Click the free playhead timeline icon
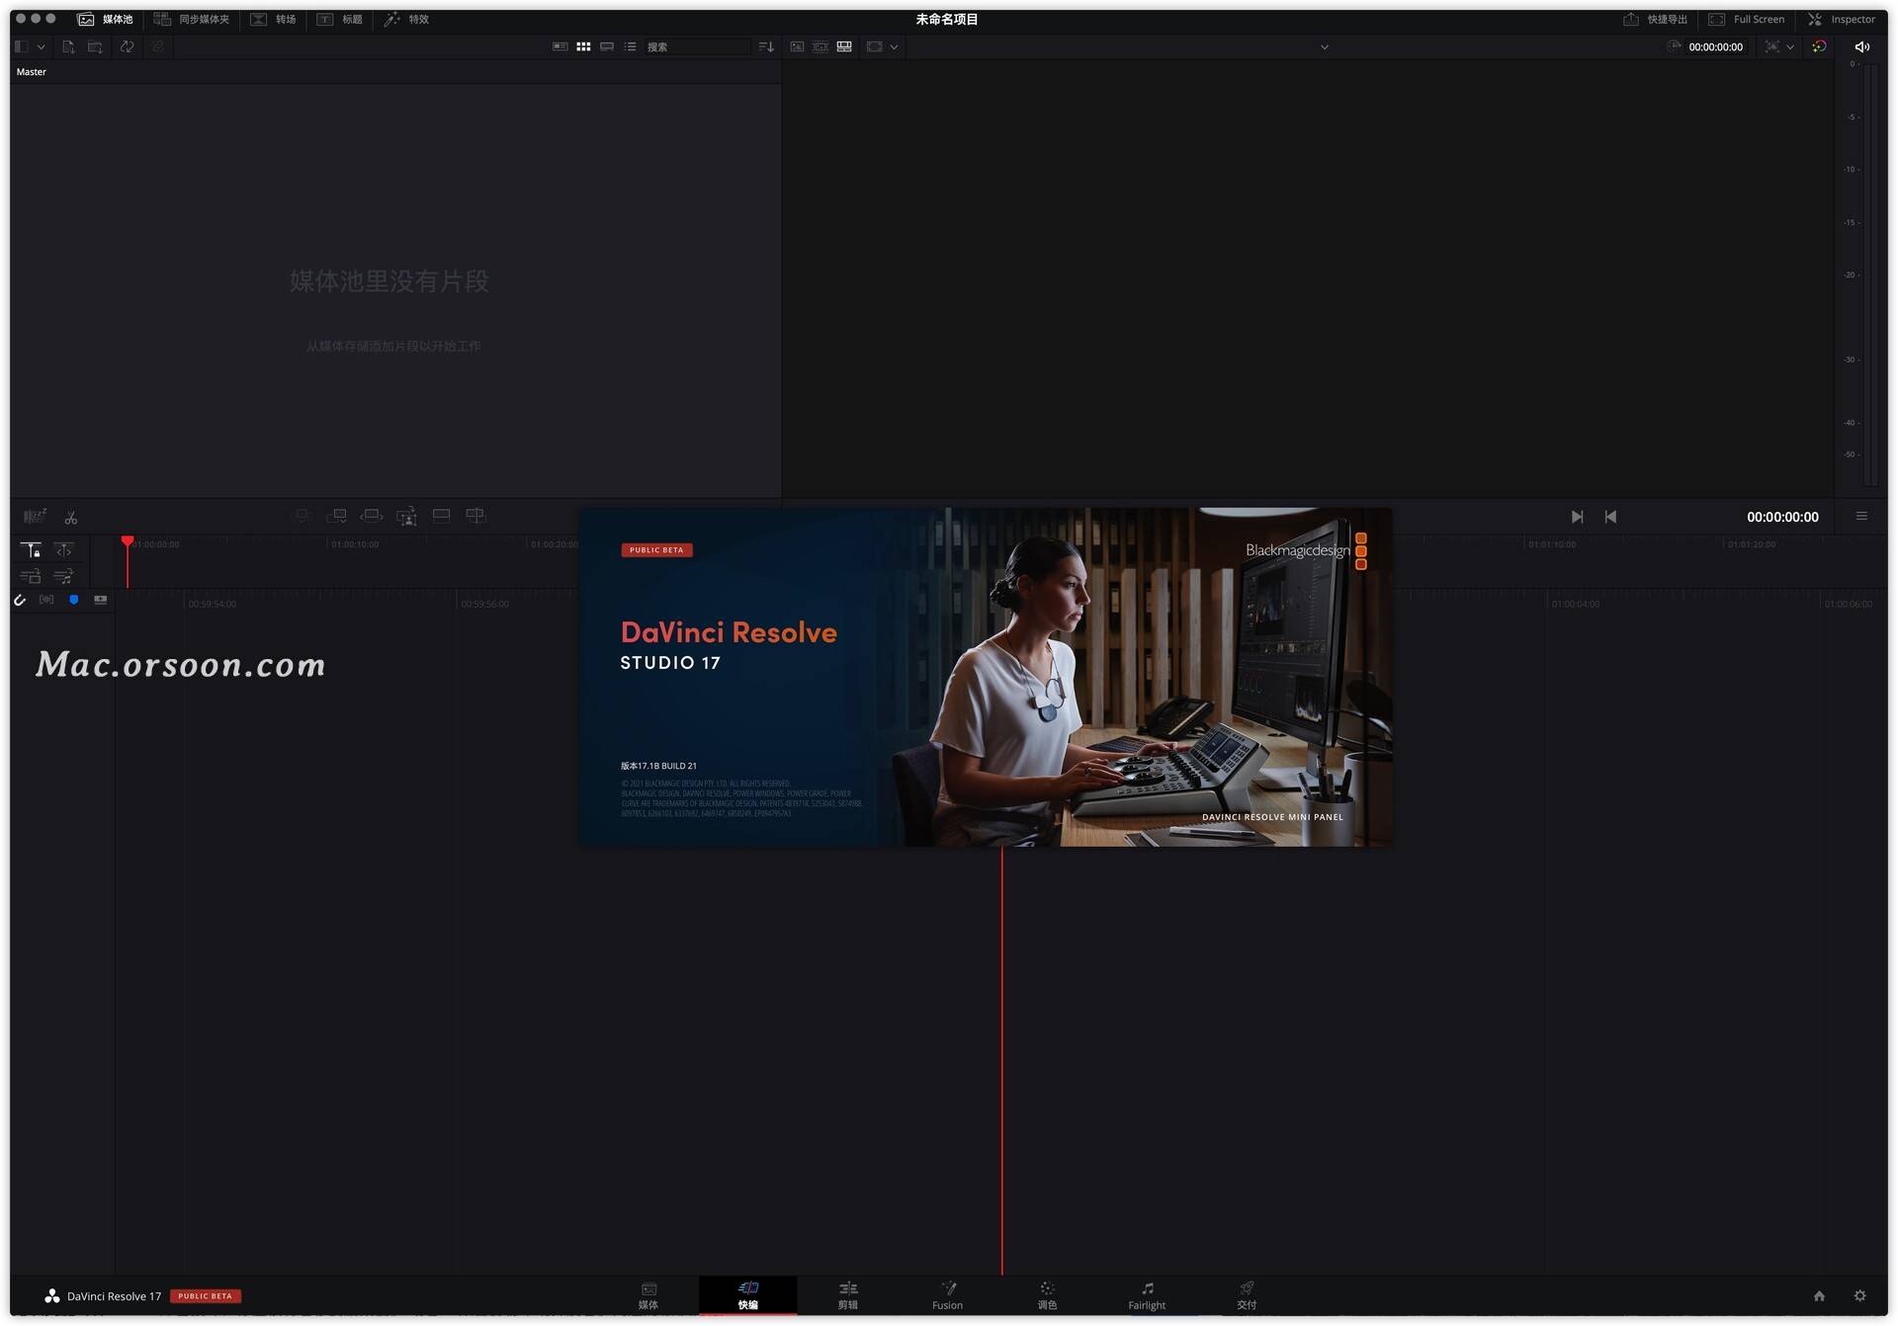The width and height of the screenshot is (1898, 1326). pos(63,549)
